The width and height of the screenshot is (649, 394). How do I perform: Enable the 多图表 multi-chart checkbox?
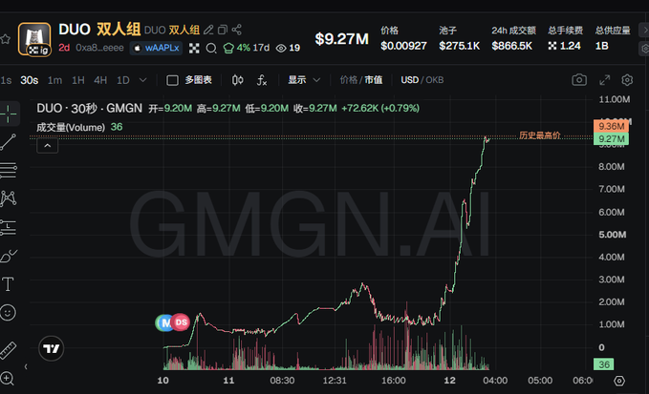172,80
